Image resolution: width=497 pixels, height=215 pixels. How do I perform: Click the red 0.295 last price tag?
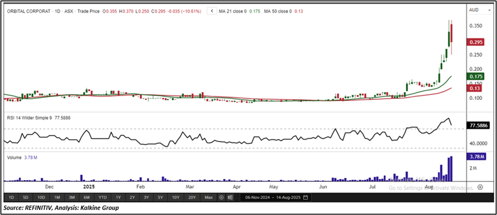(476, 42)
